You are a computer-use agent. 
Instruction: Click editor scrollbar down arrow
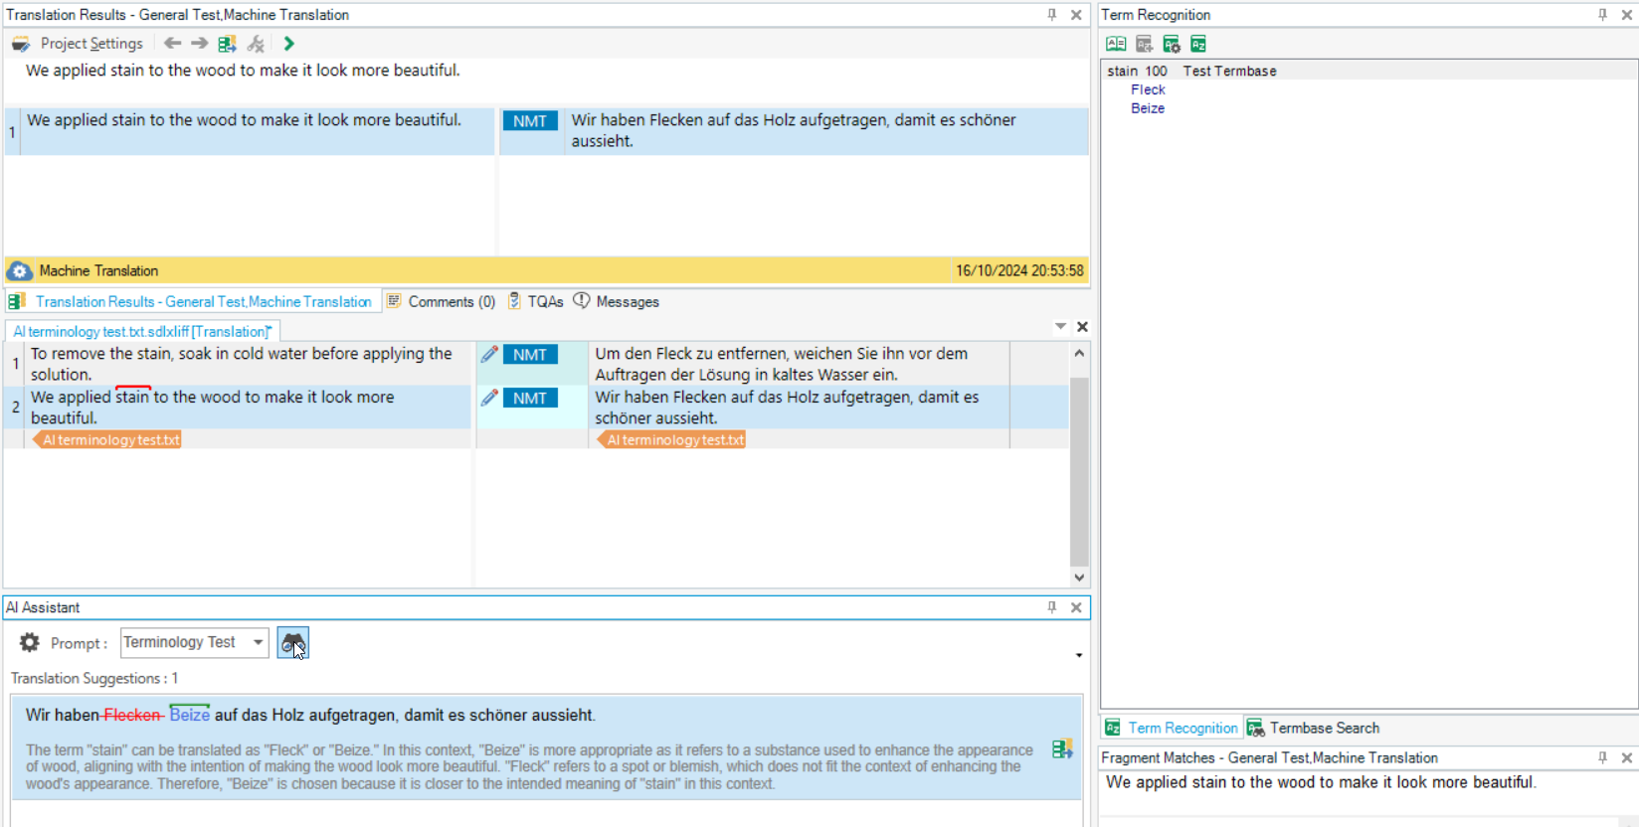(x=1079, y=578)
